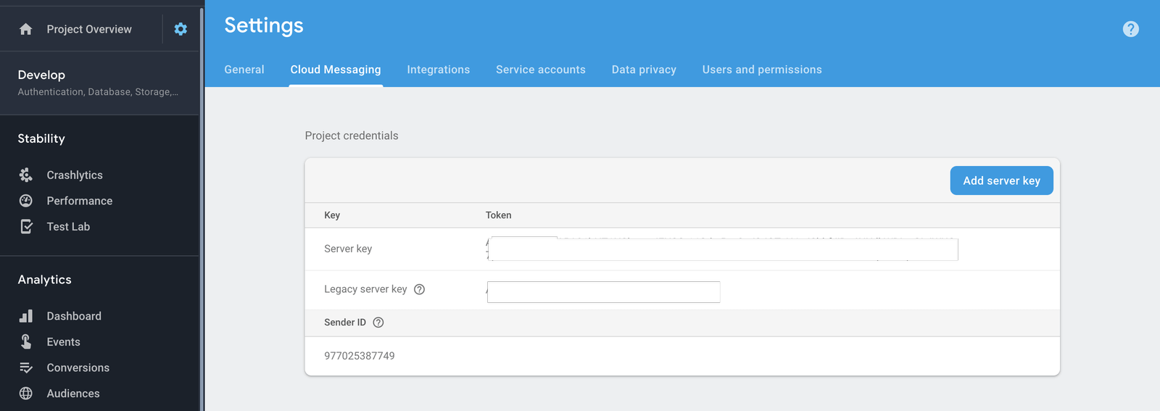Show help tooltip for Sender ID
Screen dimensions: 1160x411
pyautogui.click(x=378, y=323)
